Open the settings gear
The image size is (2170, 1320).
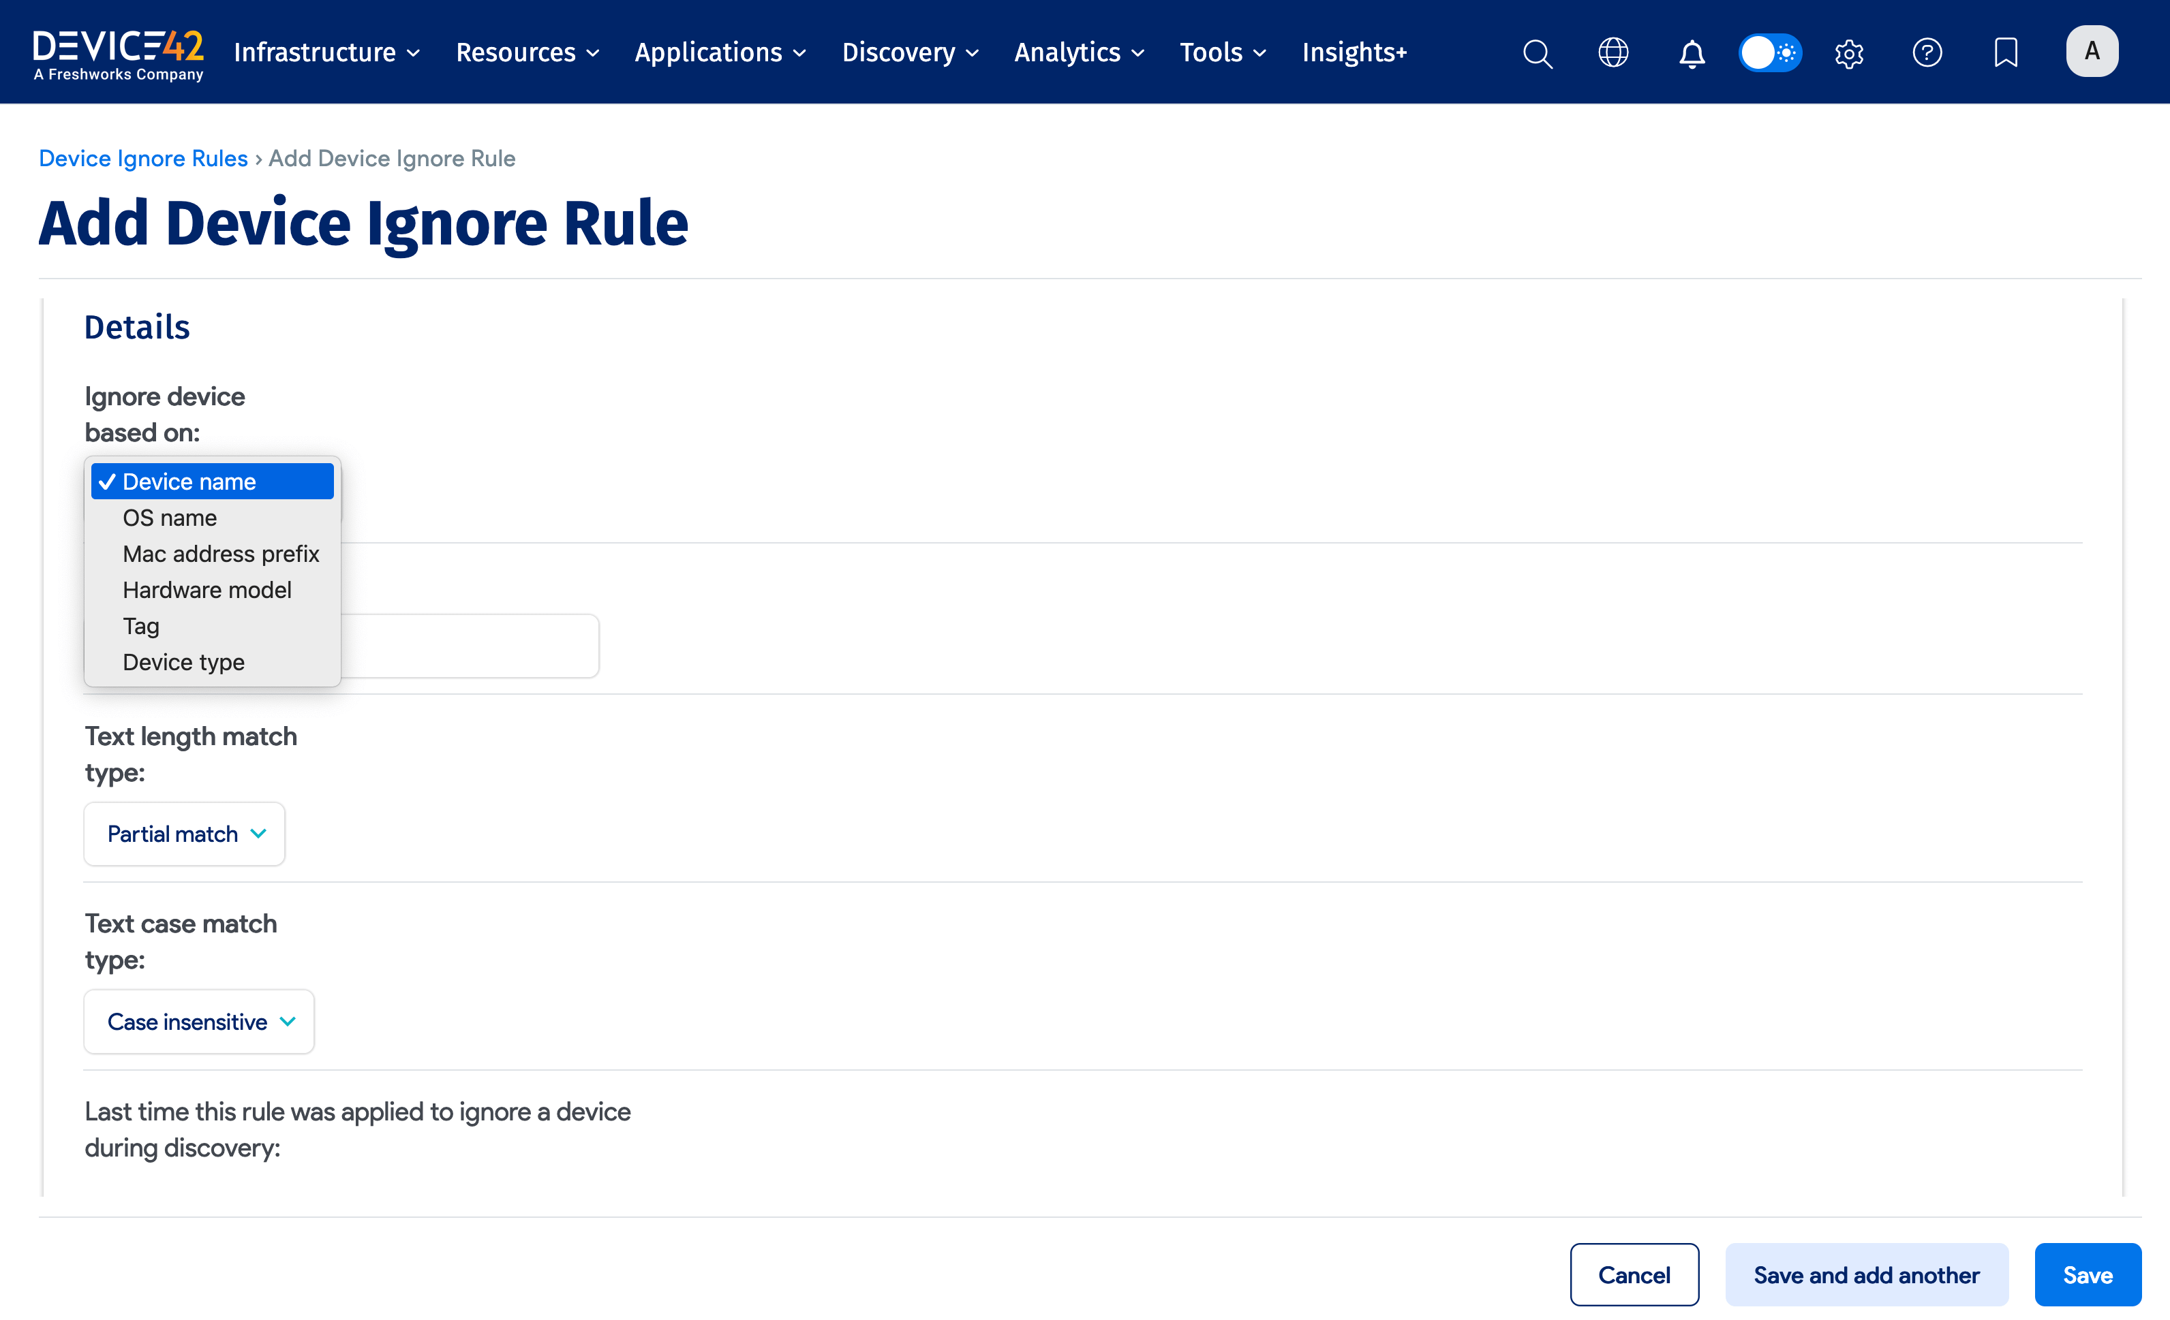[1848, 53]
